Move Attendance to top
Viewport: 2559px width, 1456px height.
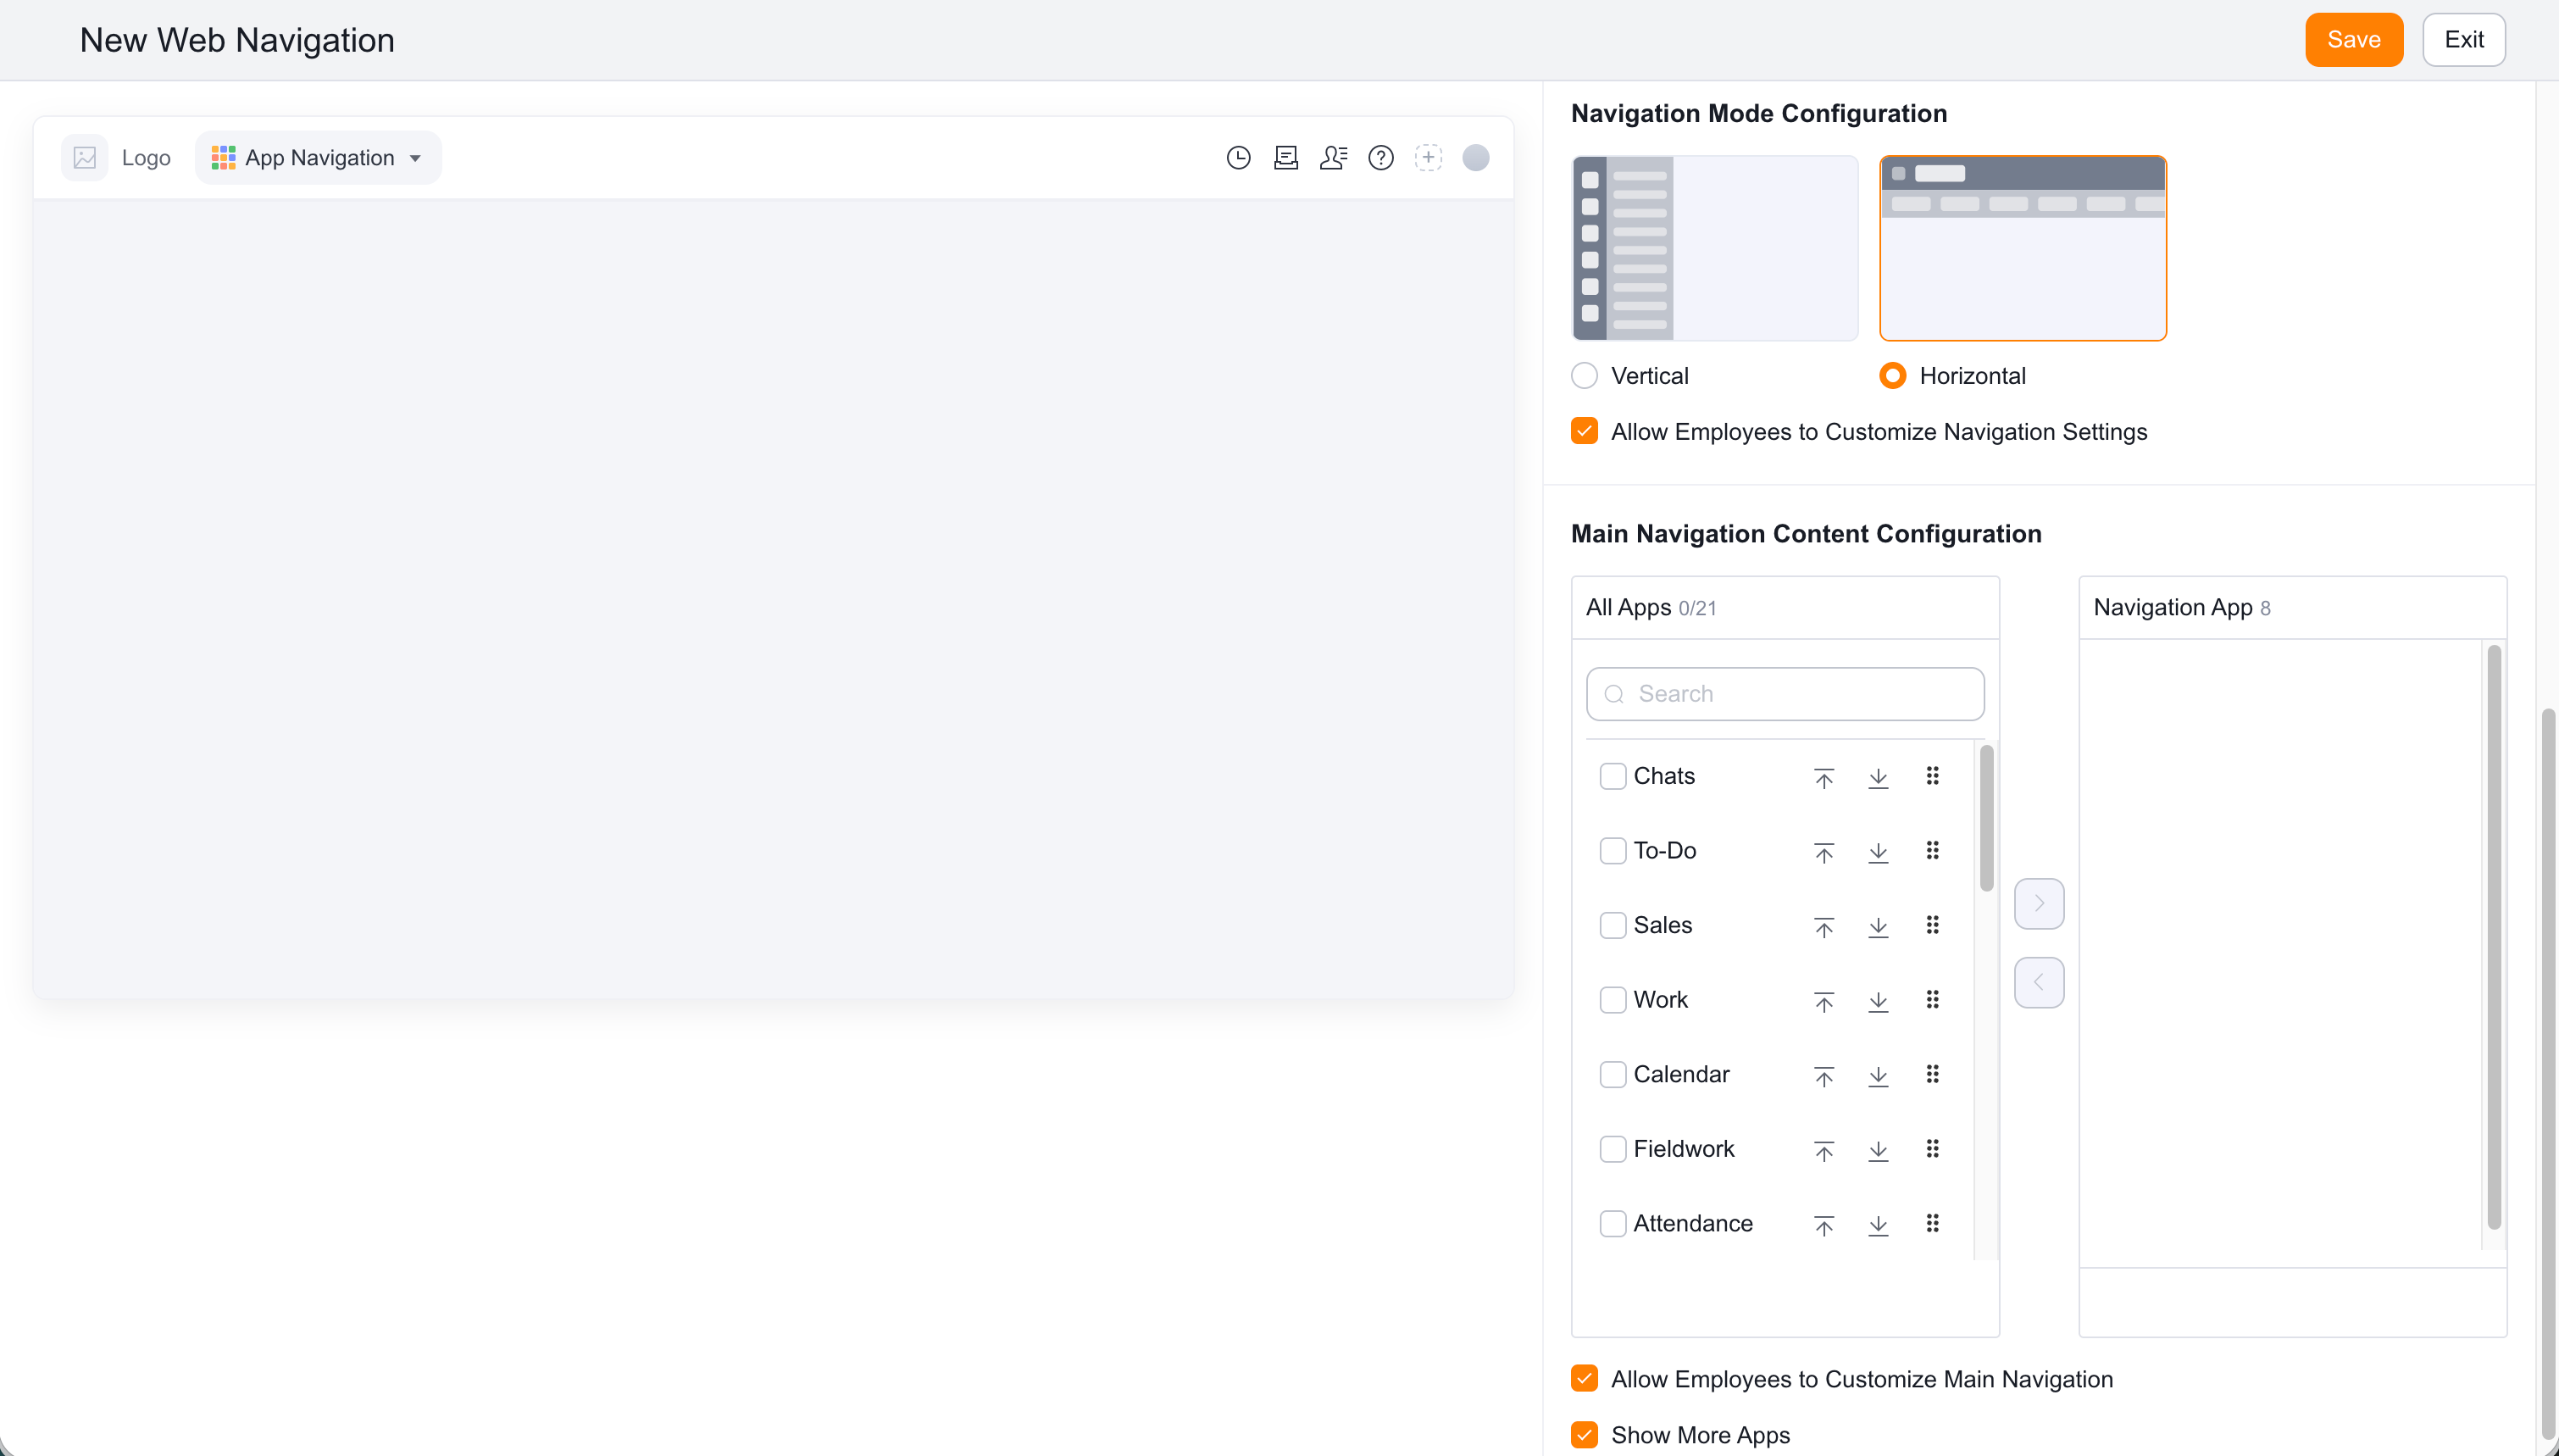(1824, 1225)
